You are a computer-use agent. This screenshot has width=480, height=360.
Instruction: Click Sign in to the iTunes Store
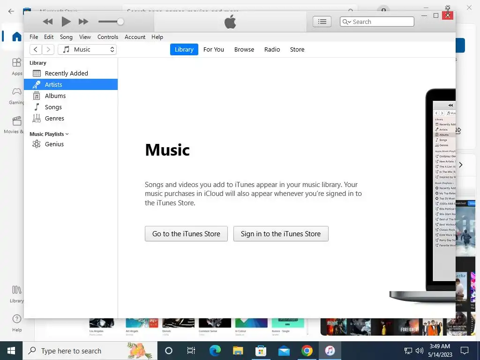click(x=281, y=233)
